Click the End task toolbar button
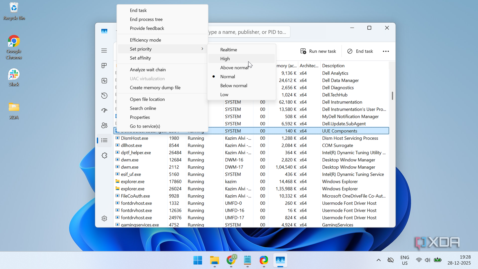Viewport: 478px width, 269px height. (360, 51)
